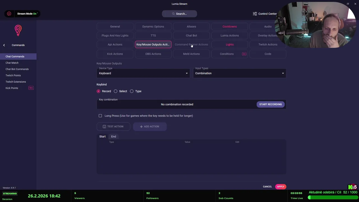This screenshot has width=359, height=202.
Task: Click the Control Center button
Action: [x=265, y=14]
